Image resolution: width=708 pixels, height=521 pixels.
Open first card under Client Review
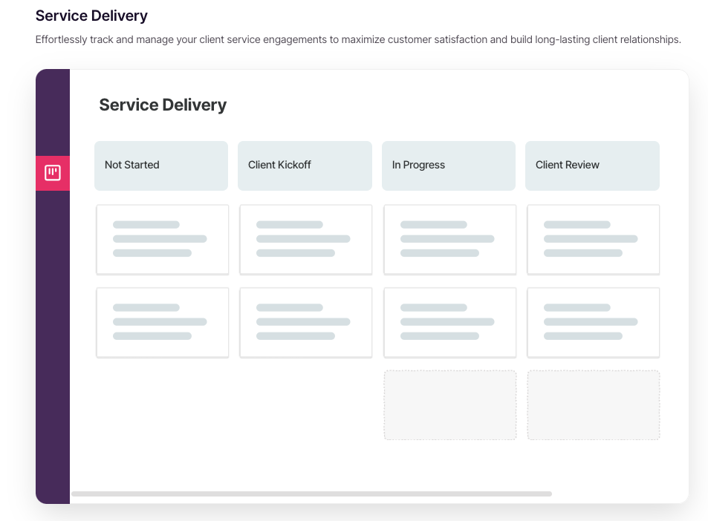point(594,240)
